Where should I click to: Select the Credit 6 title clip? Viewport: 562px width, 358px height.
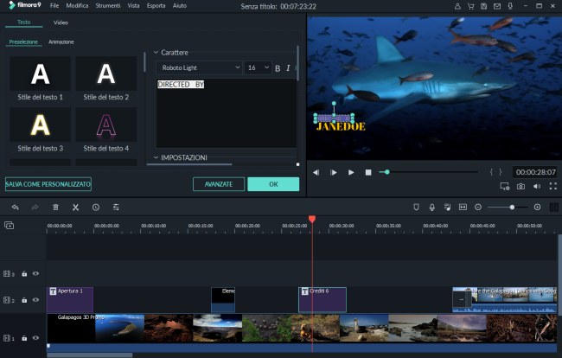[323, 299]
